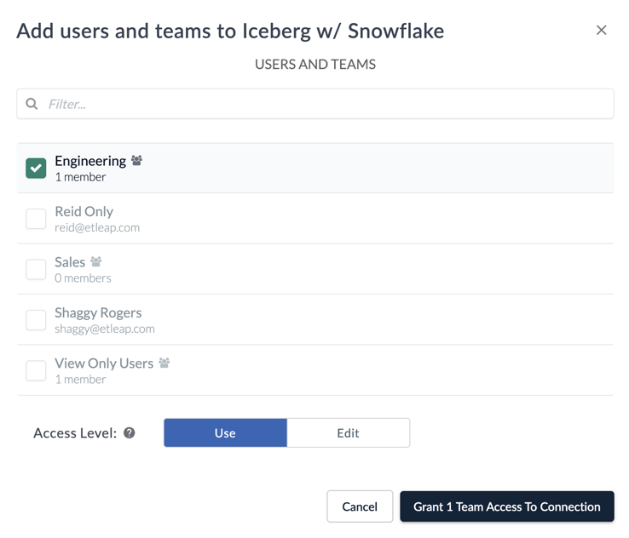Tick the Shaggy Rogers checkbox

[x=36, y=320]
